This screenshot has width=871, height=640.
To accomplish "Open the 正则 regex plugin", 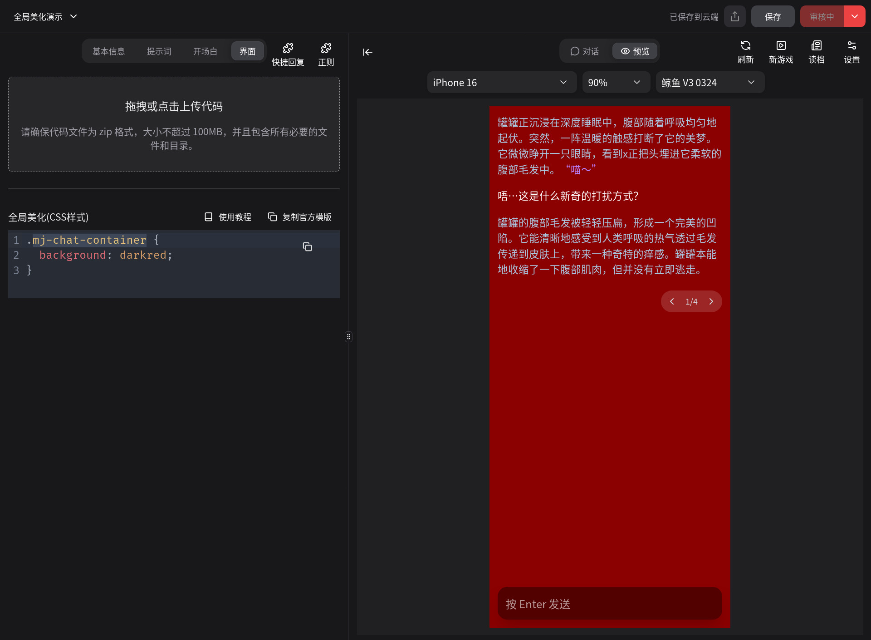I will [x=326, y=54].
